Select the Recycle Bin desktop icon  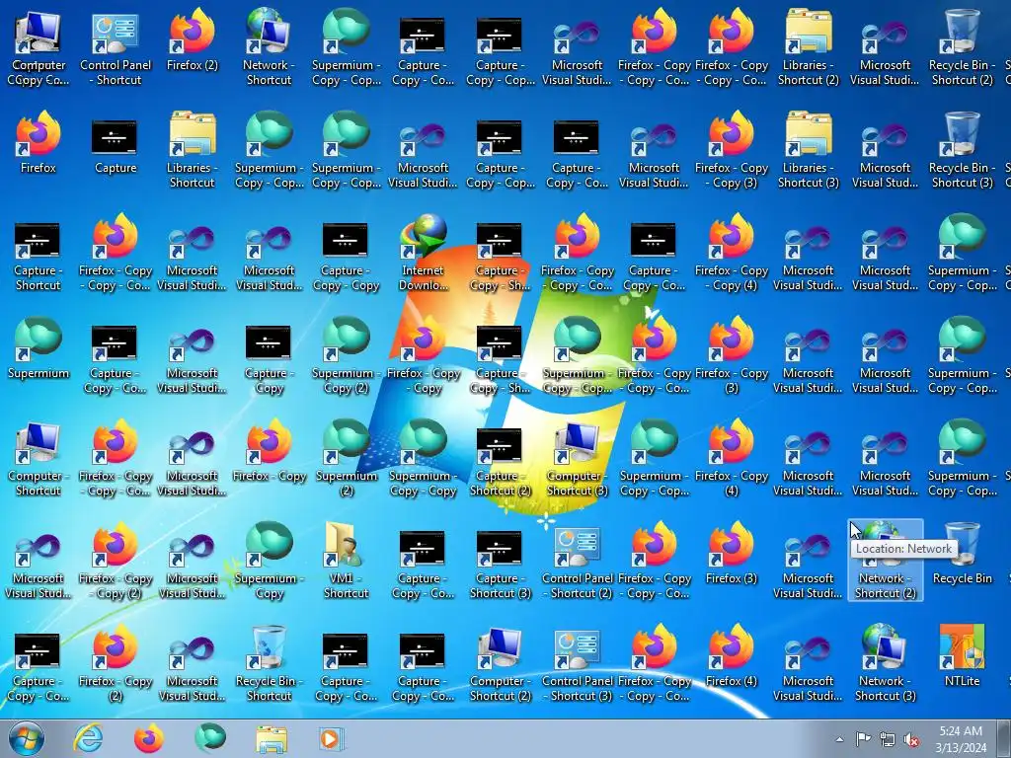[962, 553]
